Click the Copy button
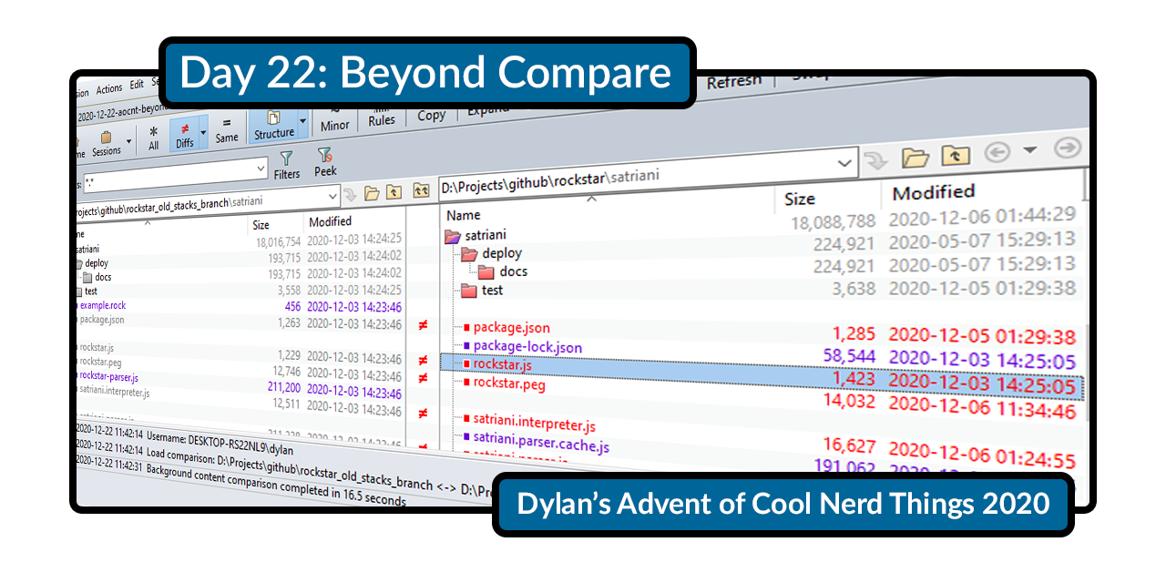 (430, 115)
